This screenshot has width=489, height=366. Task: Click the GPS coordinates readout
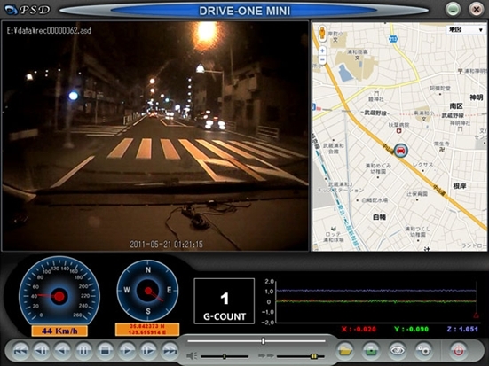[147, 330]
